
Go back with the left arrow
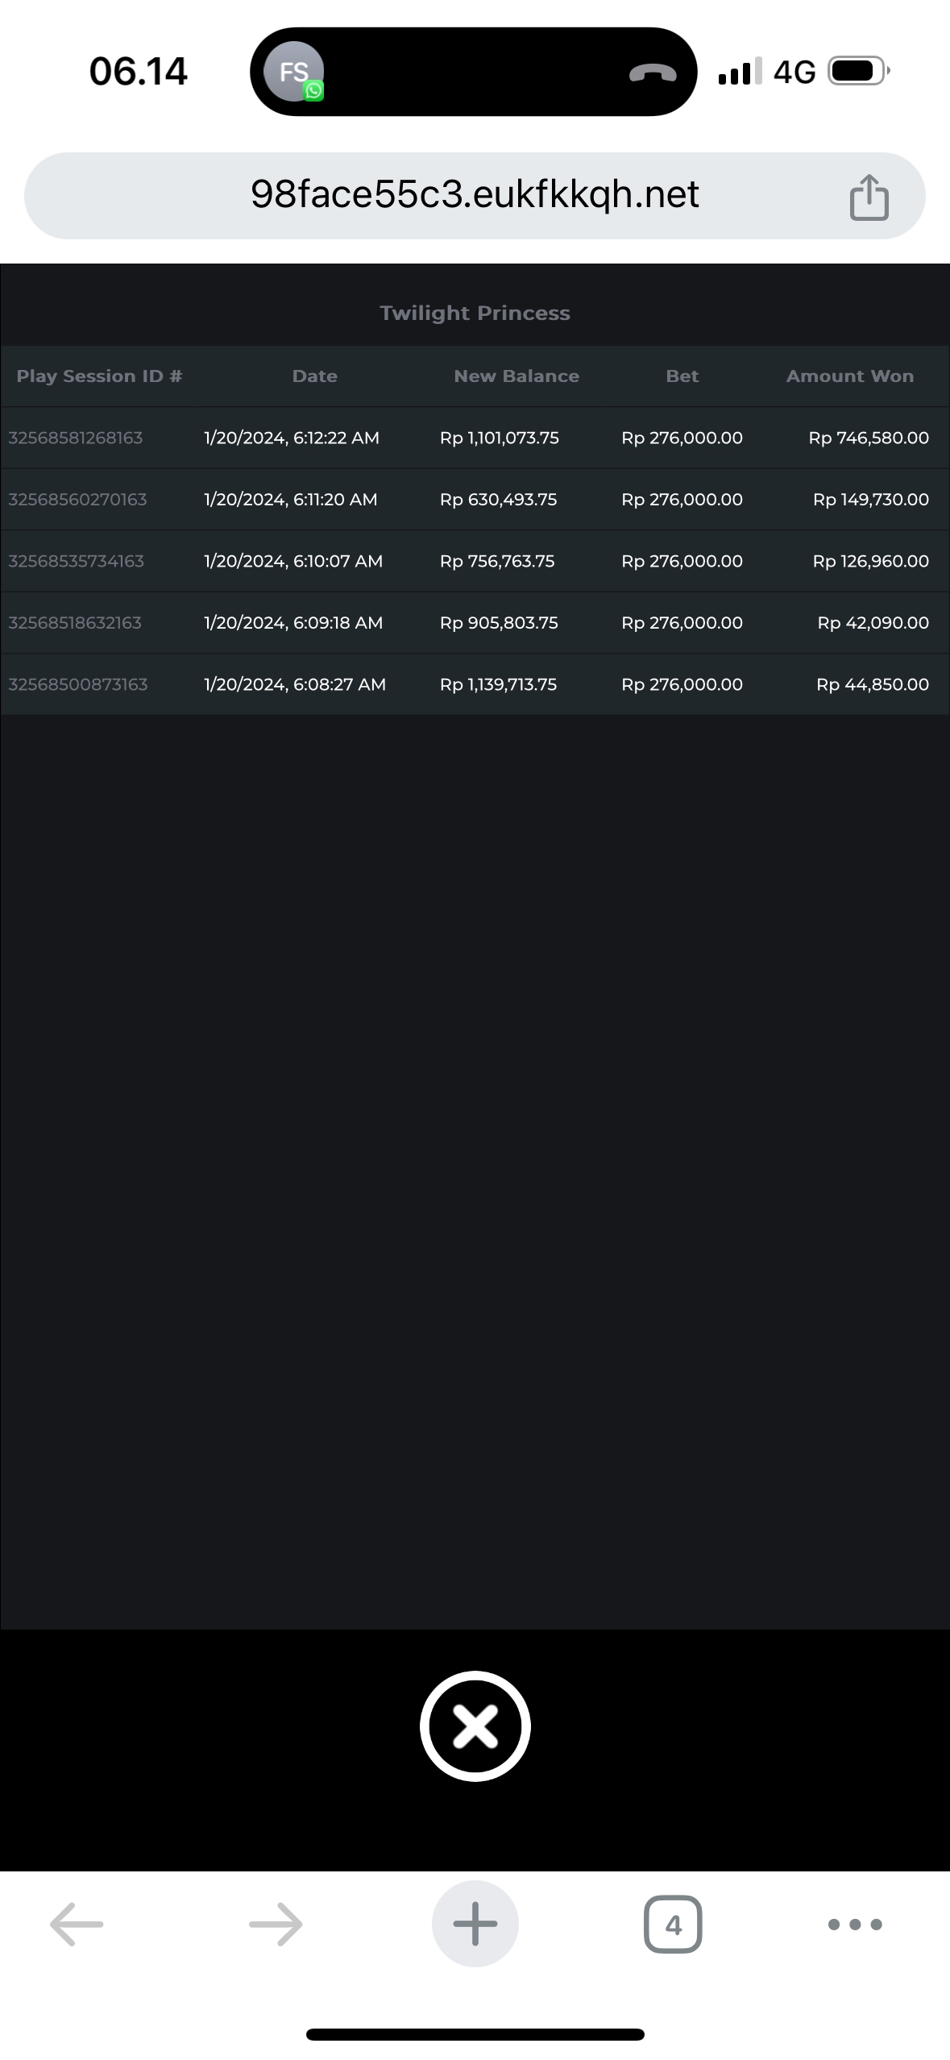tap(77, 1925)
